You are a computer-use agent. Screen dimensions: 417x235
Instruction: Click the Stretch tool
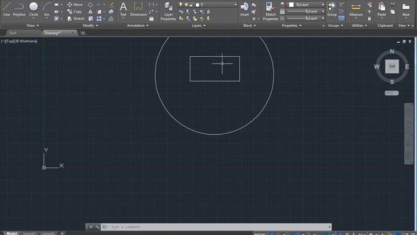76,18
